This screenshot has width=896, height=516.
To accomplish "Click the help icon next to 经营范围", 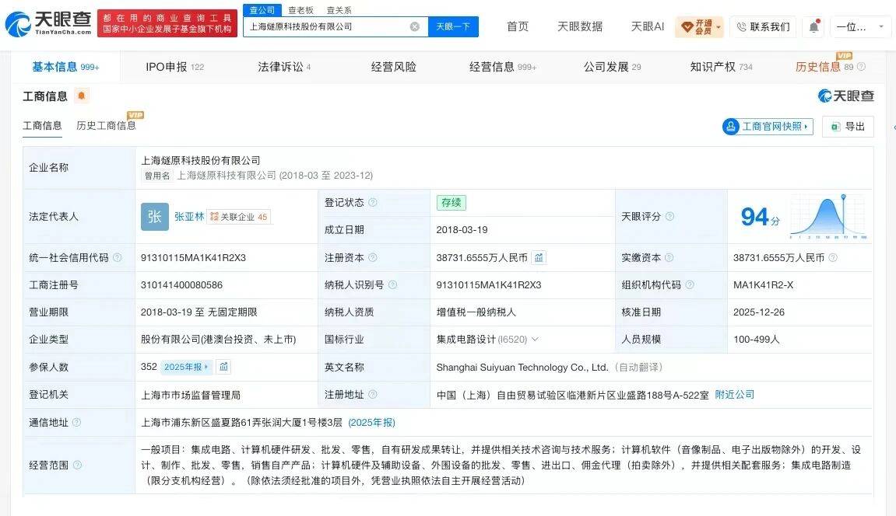I will [x=77, y=465].
